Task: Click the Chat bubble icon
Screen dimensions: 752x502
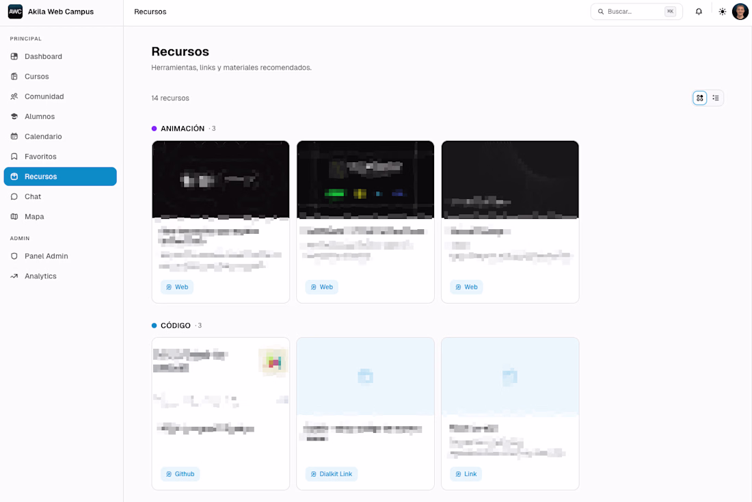Action: click(14, 197)
